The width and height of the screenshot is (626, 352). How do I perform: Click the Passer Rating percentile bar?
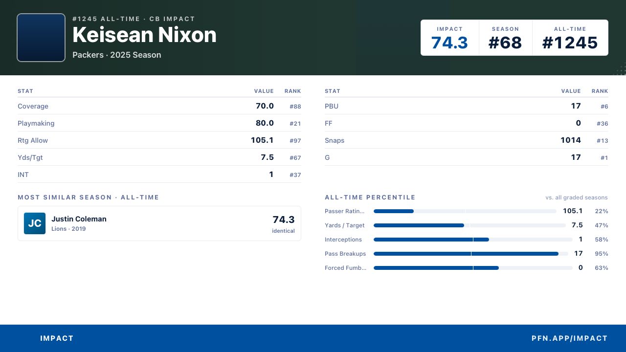(x=465, y=211)
